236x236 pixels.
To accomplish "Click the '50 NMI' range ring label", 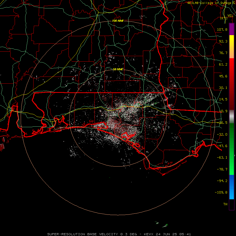I will 118,69.
